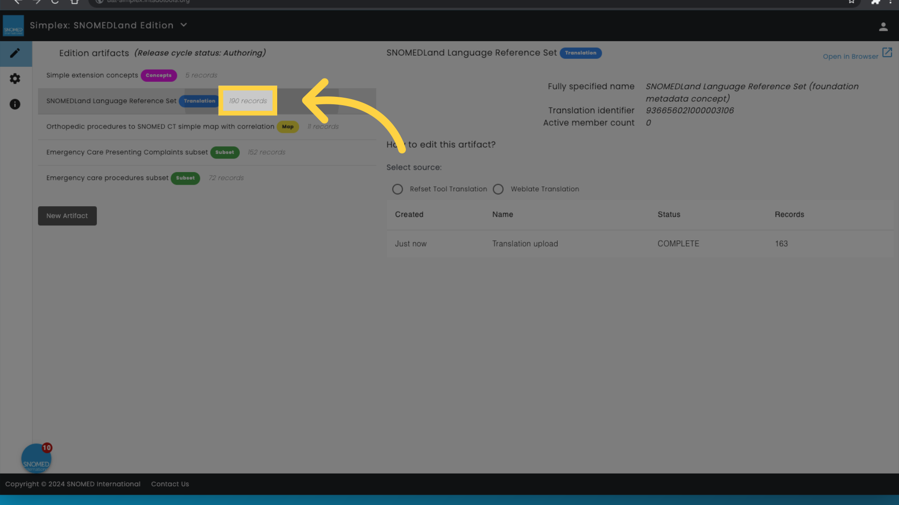This screenshot has height=505, width=899.
Task: Click the COMPLETE status cell
Action: coord(678,244)
